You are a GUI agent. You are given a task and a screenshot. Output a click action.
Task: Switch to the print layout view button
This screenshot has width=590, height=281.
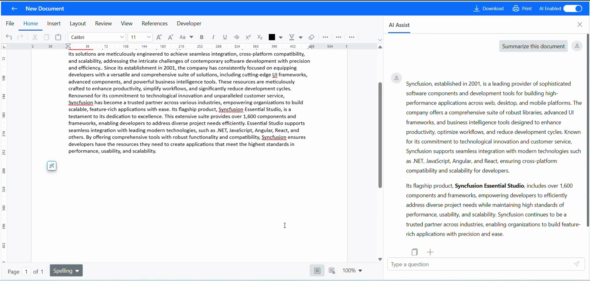coord(317,271)
